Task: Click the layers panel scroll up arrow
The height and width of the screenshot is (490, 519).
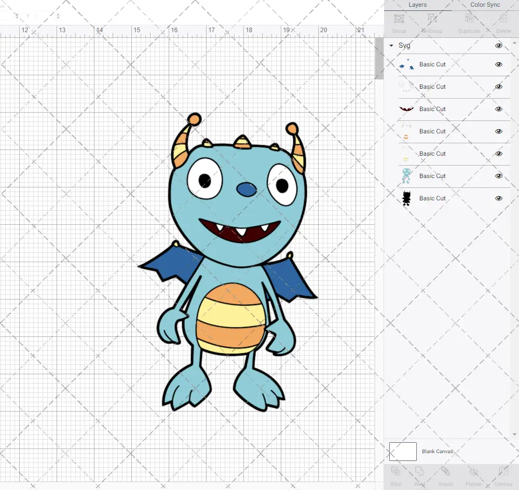Action: coord(514,43)
